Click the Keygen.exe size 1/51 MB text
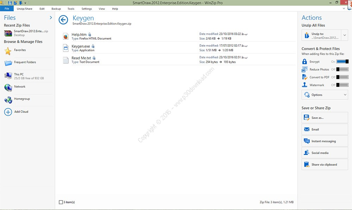Viewport: 352px width, 210px height. [x=211, y=50]
